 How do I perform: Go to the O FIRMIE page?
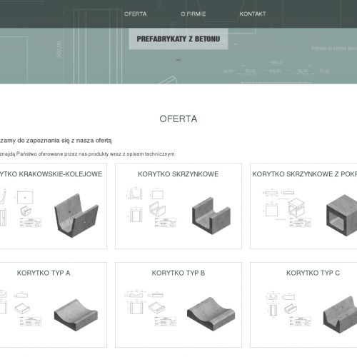tap(193, 14)
